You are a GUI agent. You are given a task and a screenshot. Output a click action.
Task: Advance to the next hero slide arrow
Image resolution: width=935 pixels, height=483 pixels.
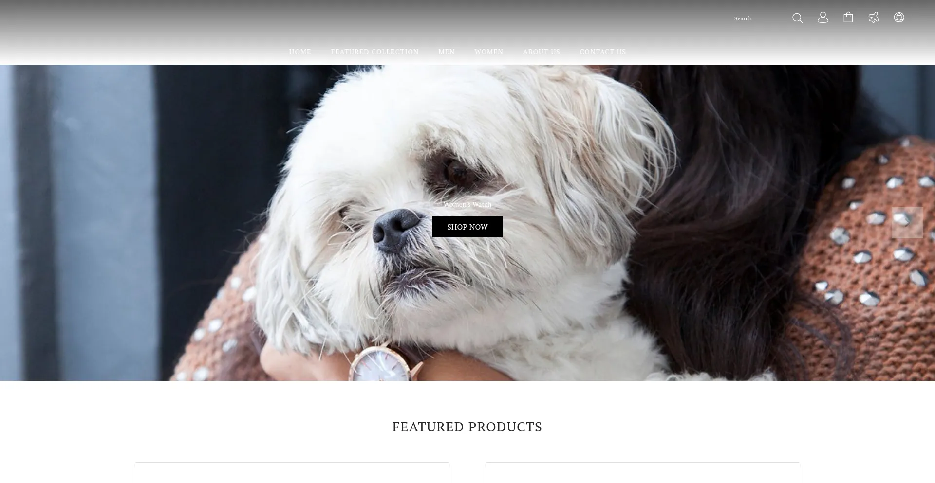pos(908,223)
